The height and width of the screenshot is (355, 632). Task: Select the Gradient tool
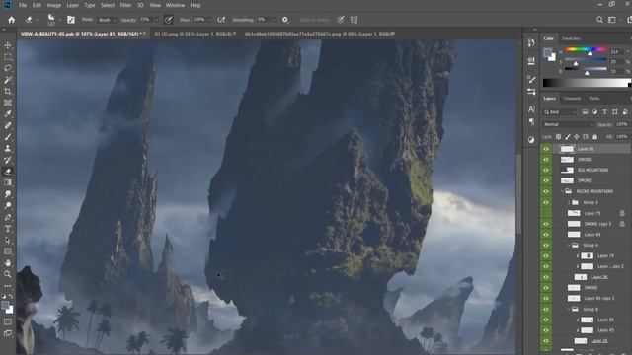pyautogui.click(x=8, y=182)
